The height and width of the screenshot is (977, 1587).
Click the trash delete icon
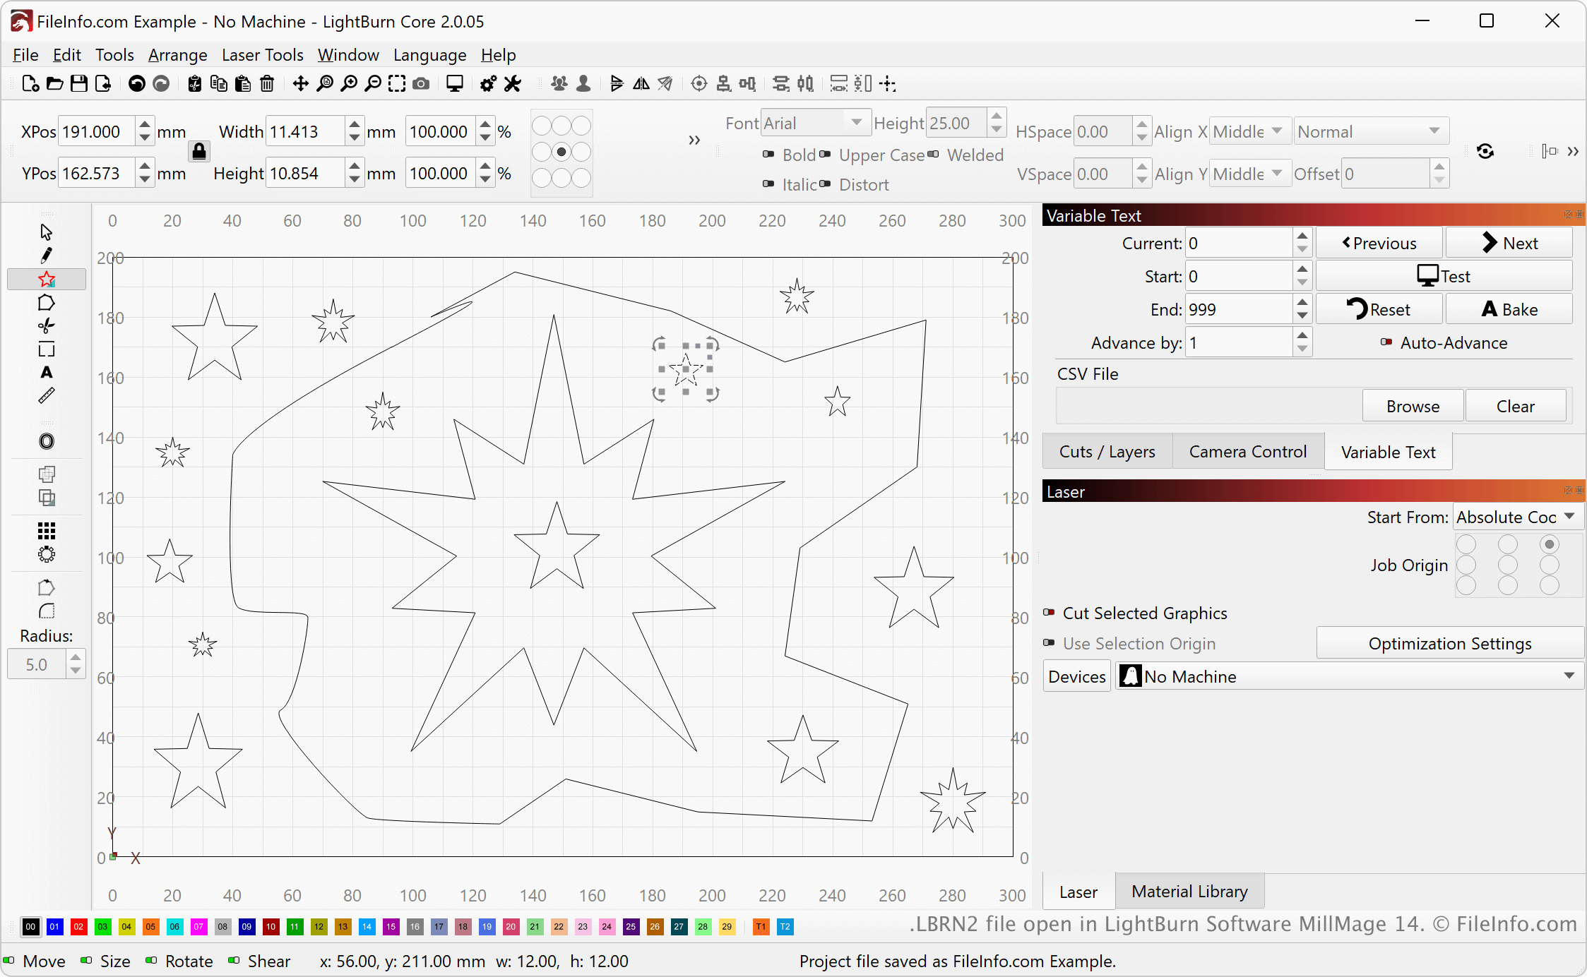tap(267, 84)
